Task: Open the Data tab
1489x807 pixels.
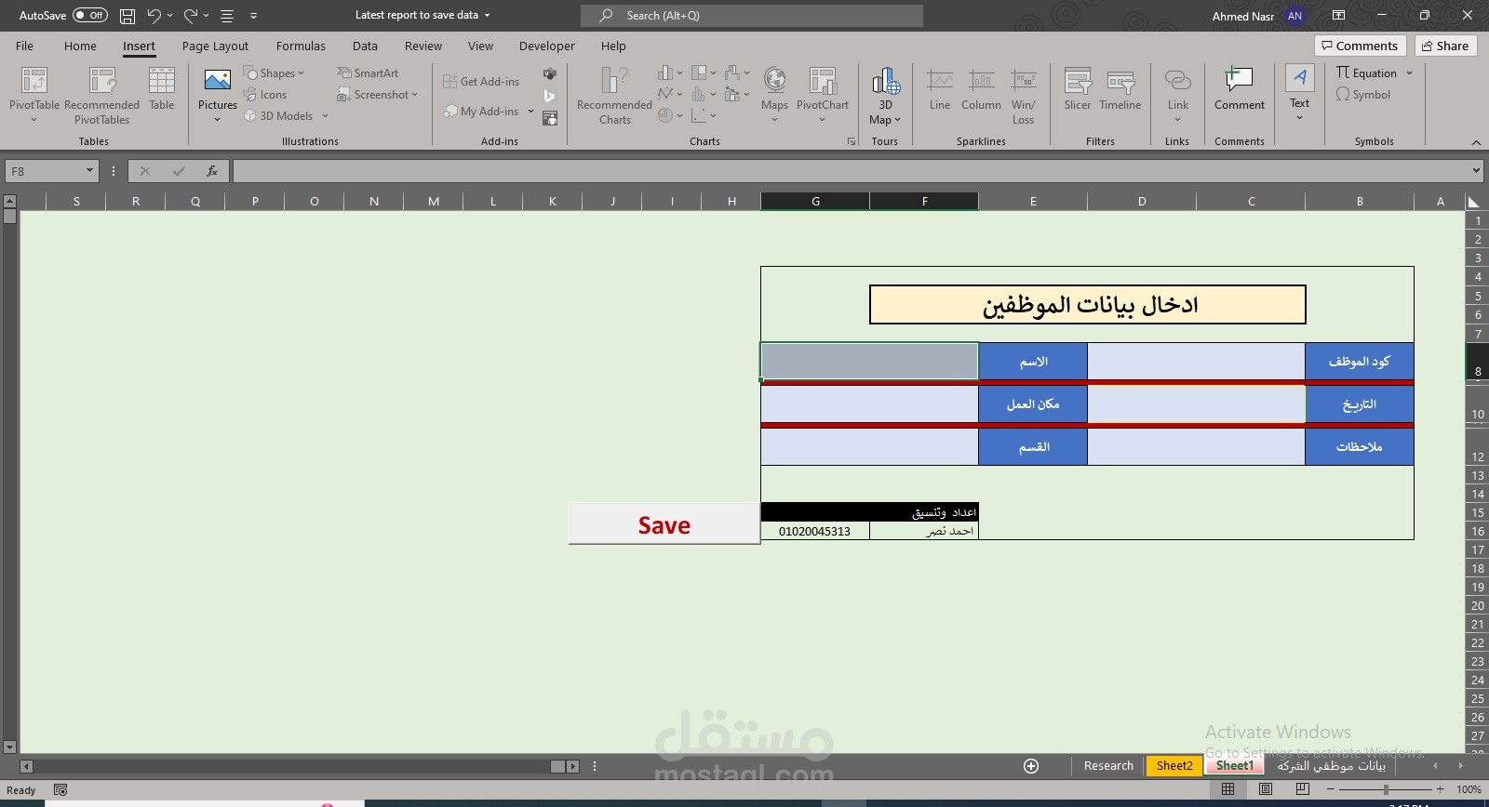Action: pos(365,46)
